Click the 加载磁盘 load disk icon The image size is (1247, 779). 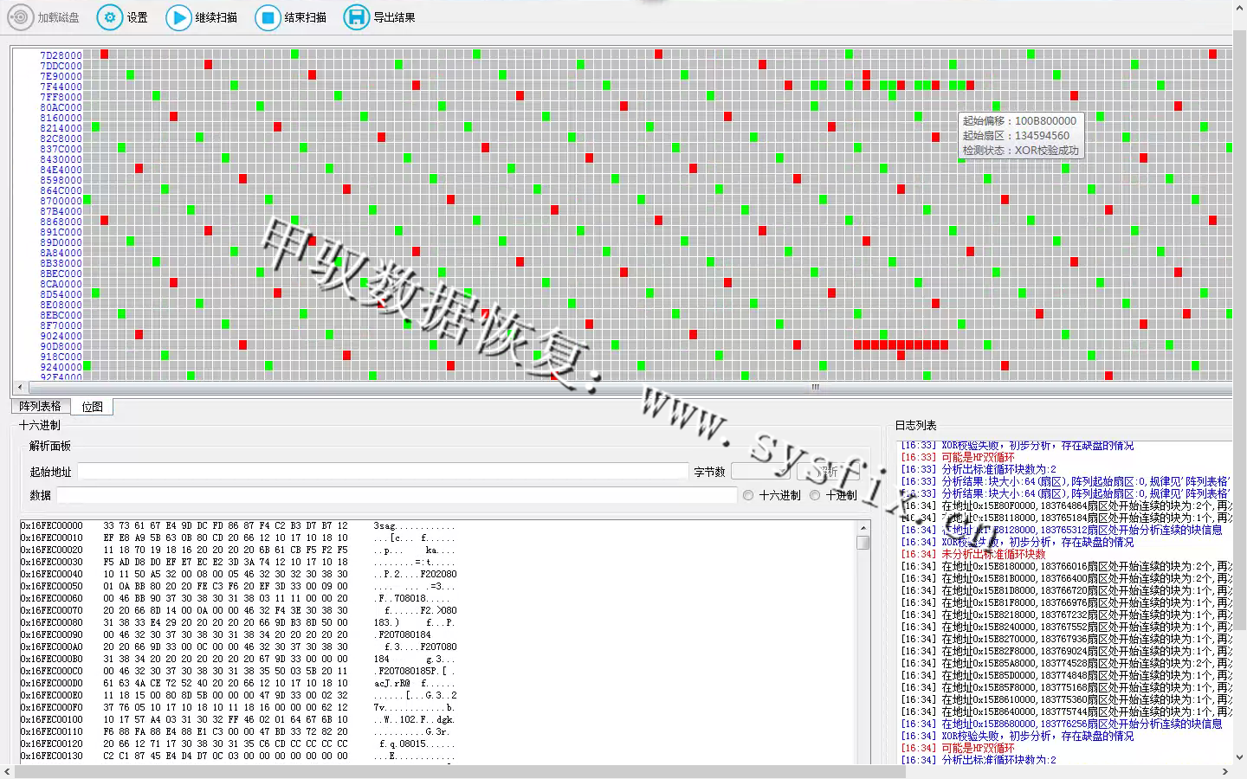point(21,17)
